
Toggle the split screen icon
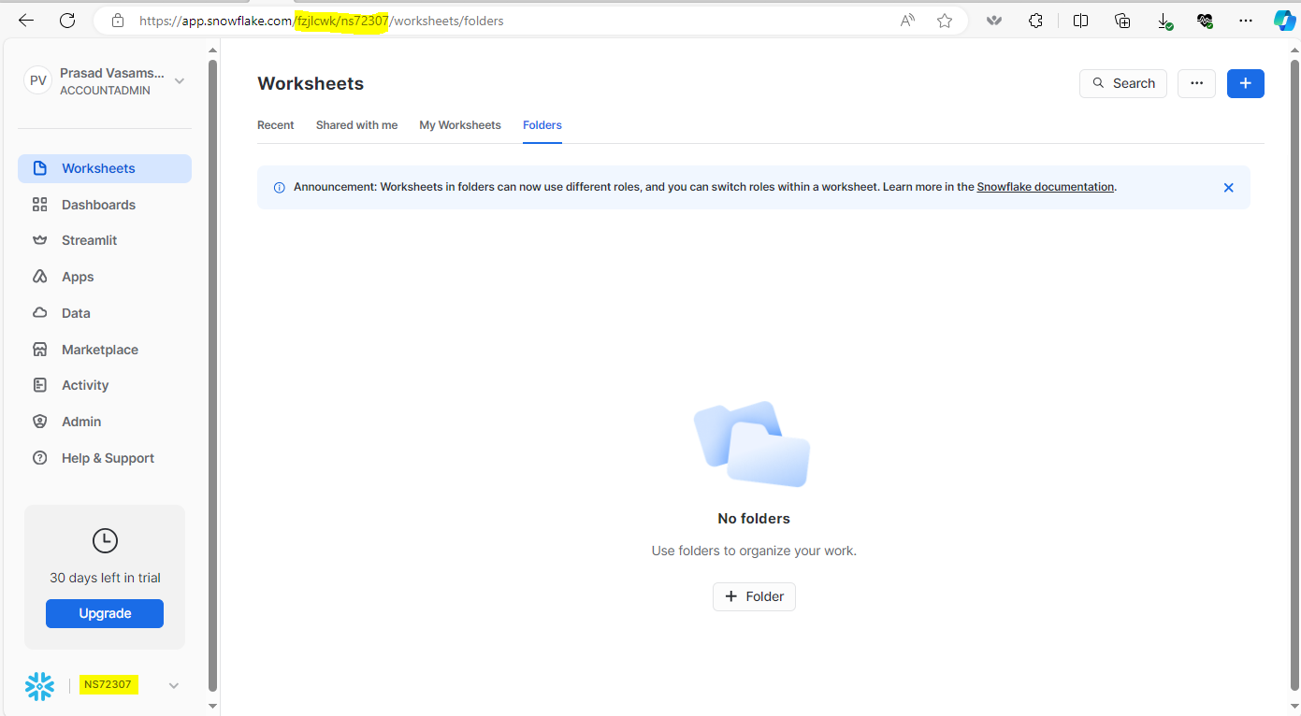(x=1080, y=21)
